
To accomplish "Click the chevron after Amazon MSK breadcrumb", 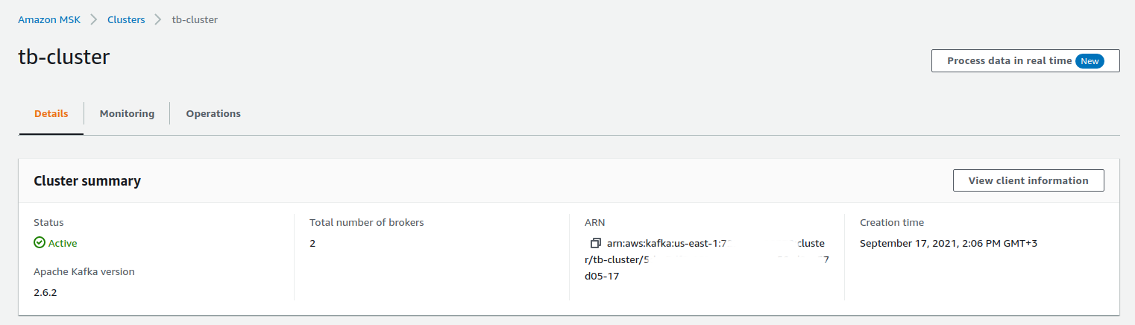I will pos(94,19).
